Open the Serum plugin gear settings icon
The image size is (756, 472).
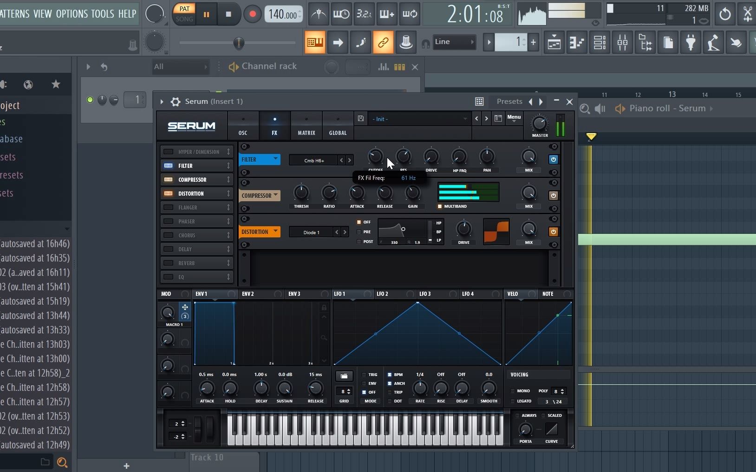[176, 102]
